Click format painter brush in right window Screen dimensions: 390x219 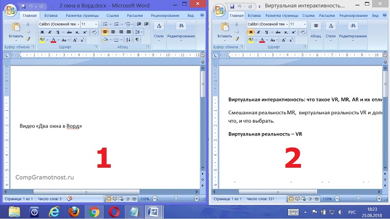(237, 39)
